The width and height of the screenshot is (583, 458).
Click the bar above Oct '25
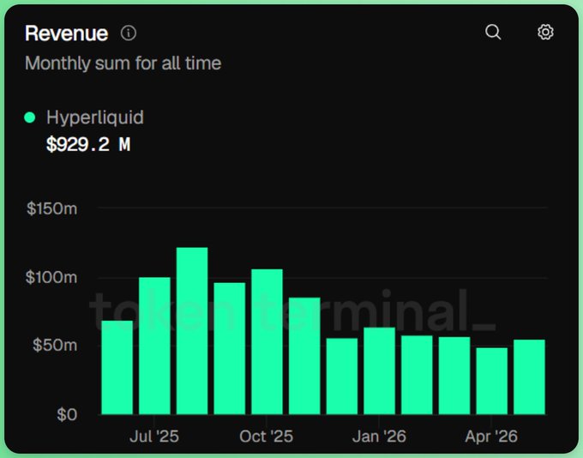[x=267, y=341]
